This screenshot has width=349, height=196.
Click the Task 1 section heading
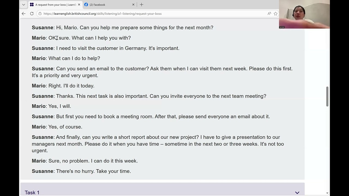pos(32,192)
